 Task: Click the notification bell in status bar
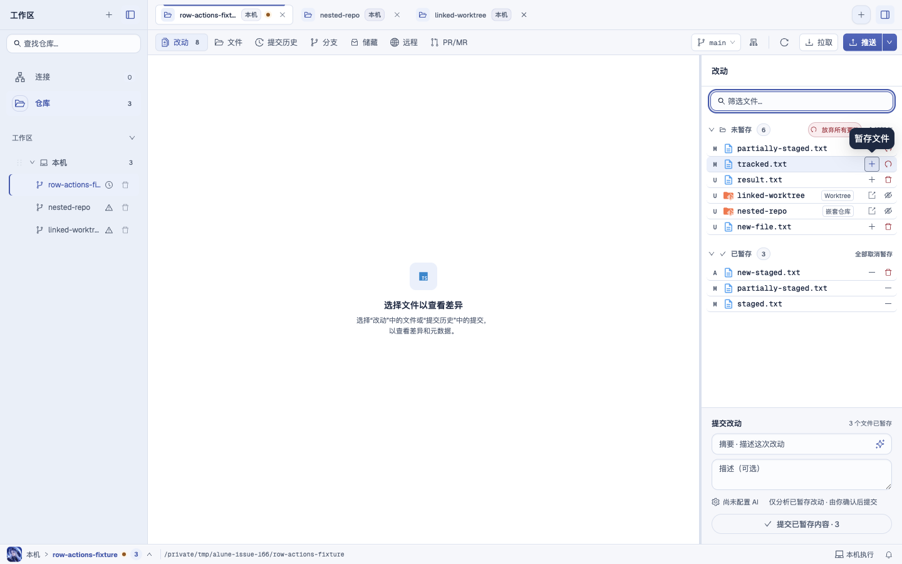pos(889,555)
